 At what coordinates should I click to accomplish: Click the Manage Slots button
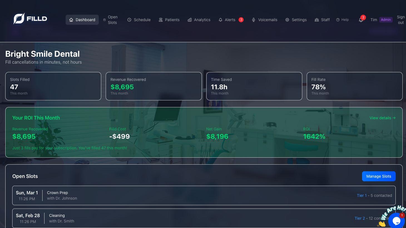click(x=379, y=176)
